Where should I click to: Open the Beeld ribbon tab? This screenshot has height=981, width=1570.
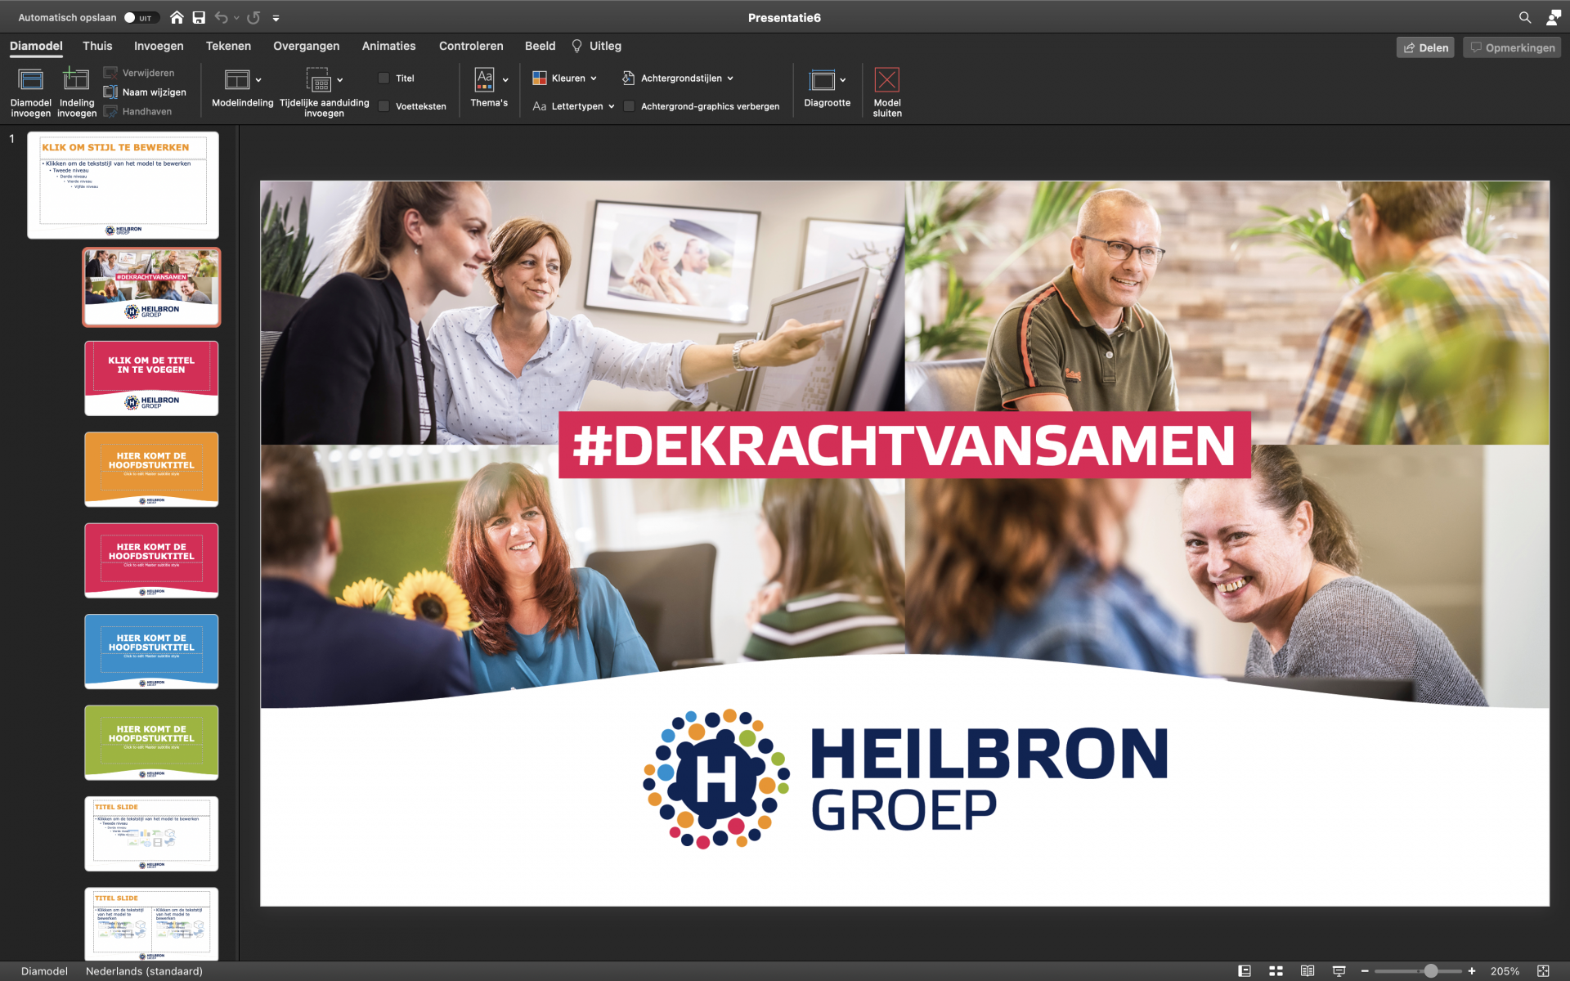(x=540, y=46)
